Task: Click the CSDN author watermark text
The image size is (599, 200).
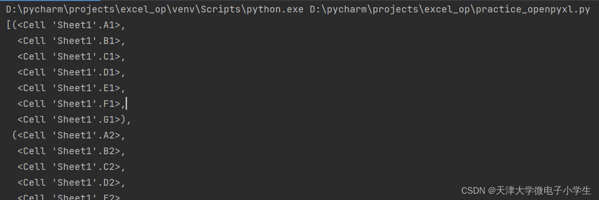Action: point(526,190)
